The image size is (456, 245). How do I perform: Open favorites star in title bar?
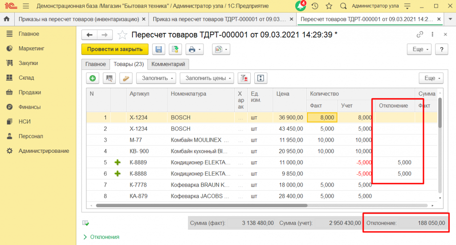329,6
